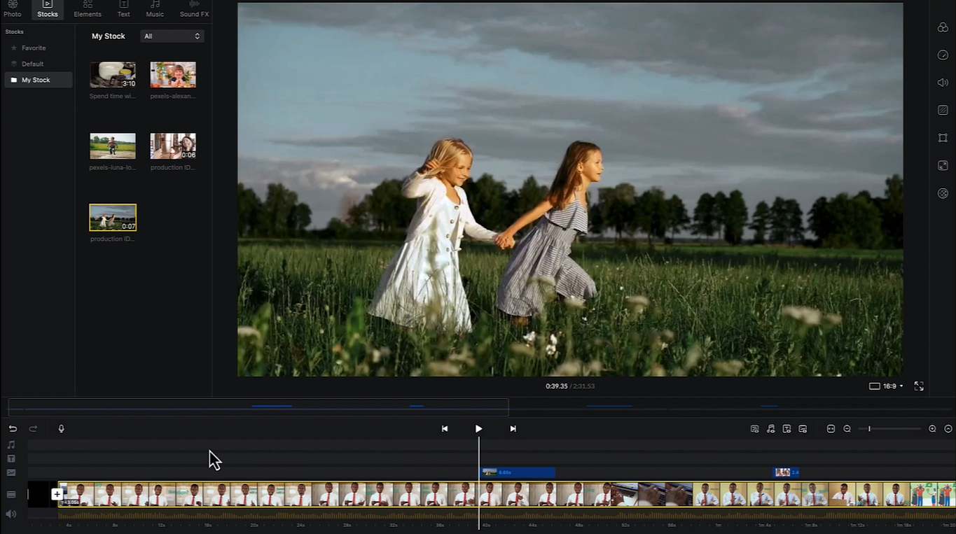Click the audio adjustment icon in right sidebar
Screen dimensions: 956x534
click(942, 82)
